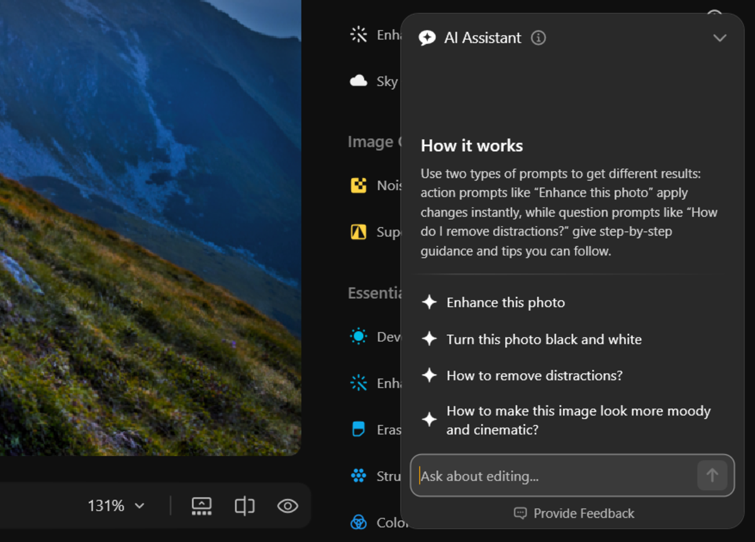Click the filmstrip toggle icon
The height and width of the screenshot is (542, 755).
[201, 506]
